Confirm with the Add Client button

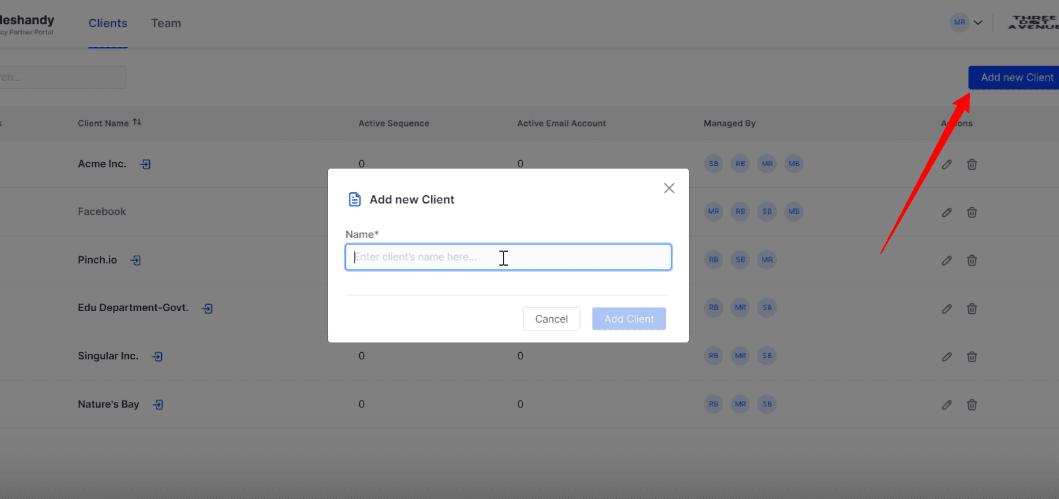629,319
